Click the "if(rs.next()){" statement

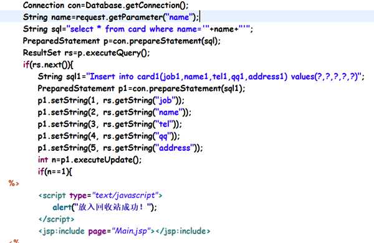[48, 65]
